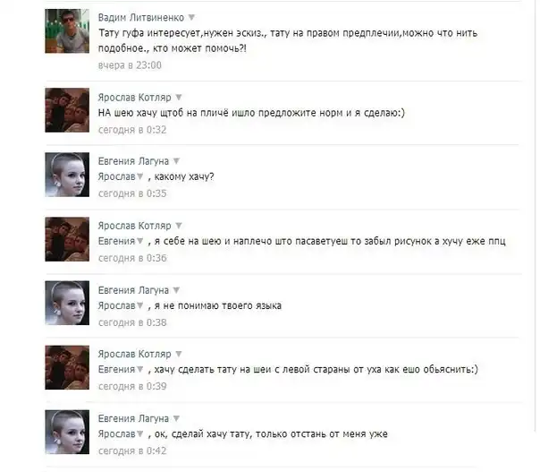Click the timestamp сегодня в 0:42

pos(132,451)
